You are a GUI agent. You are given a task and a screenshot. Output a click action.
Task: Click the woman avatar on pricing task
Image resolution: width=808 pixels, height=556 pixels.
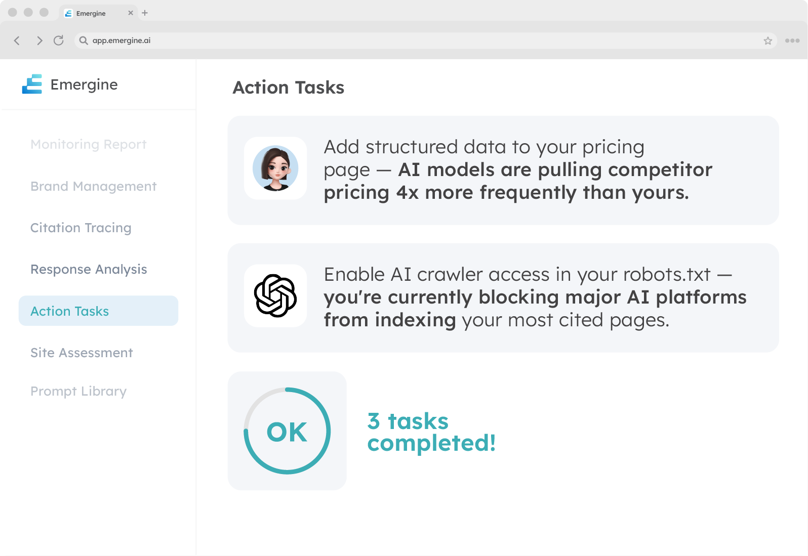(275, 168)
